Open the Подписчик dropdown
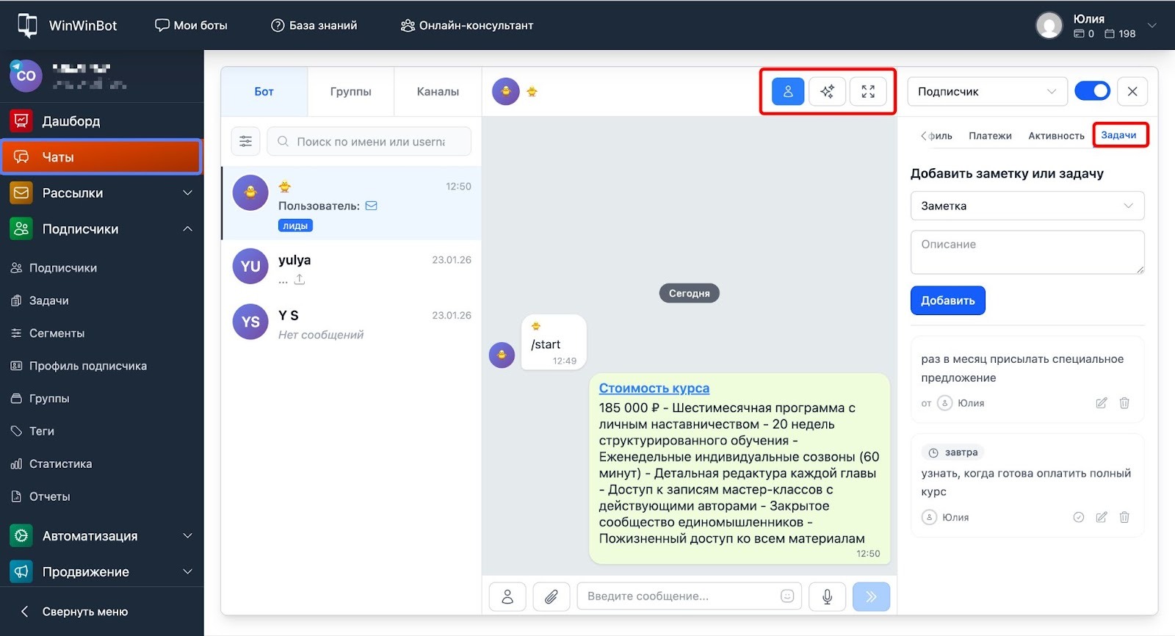 coord(986,92)
